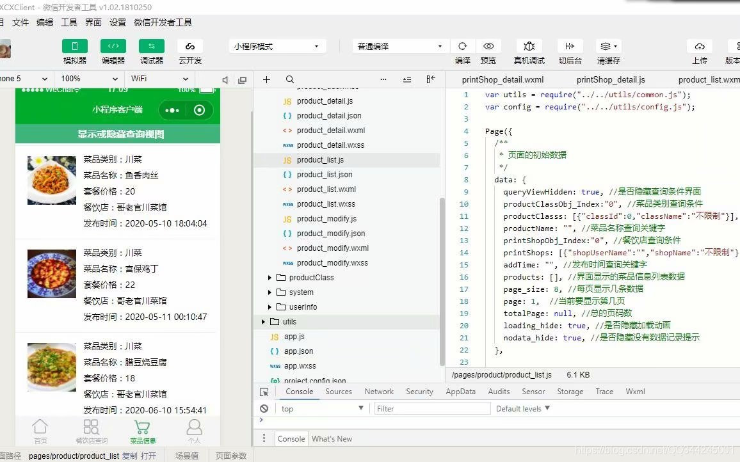
Task: Mute simulator sound speaker icon
Action: pyautogui.click(x=225, y=80)
